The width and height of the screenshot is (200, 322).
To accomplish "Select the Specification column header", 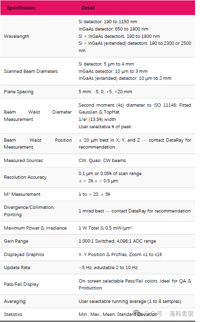I will 21,8.
